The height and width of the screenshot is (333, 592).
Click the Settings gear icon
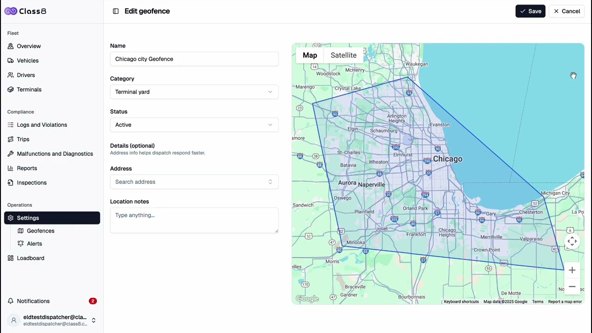pyautogui.click(x=11, y=218)
